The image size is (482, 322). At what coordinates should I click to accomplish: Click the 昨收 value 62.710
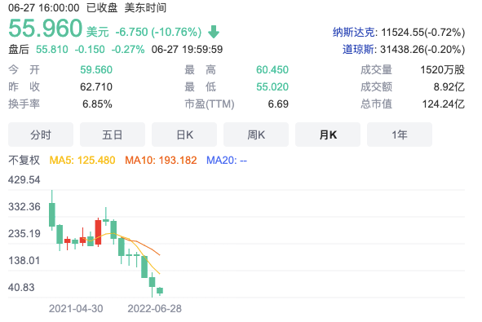click(96, 87)
